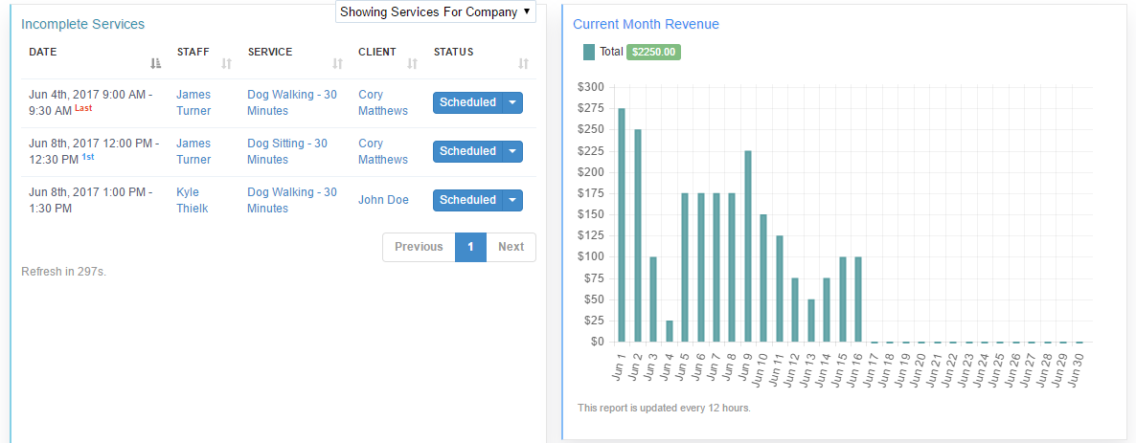Click the Jun 9 revenue bar
The height and width of the screenshot is (443, 1136).
pyautogui.click(x=748, y=246)
